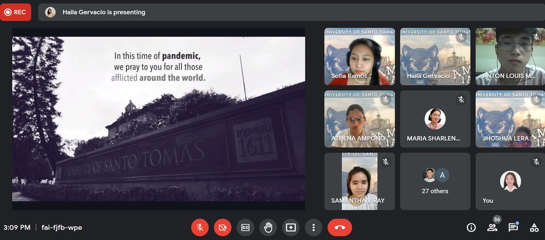545x240 pixels.
Task: Click the JHOSHUA LERA name label
Action: click(505, 138)
